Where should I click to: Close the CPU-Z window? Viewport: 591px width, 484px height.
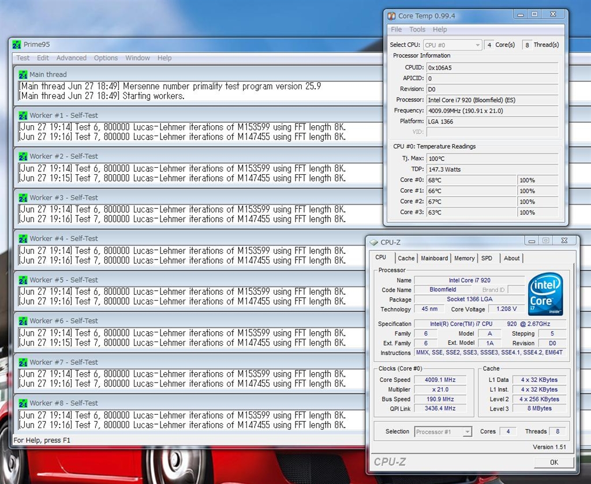(564, 241)
